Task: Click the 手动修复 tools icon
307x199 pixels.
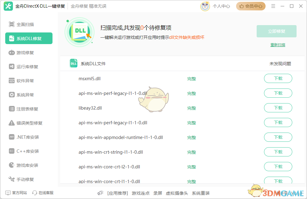Action: (12, 179)
